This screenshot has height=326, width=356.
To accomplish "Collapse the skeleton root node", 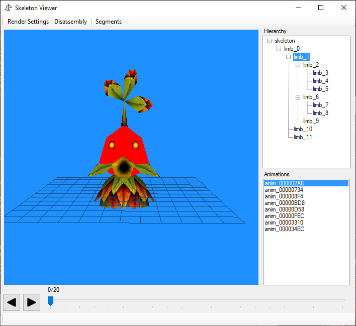I will 269,41.
